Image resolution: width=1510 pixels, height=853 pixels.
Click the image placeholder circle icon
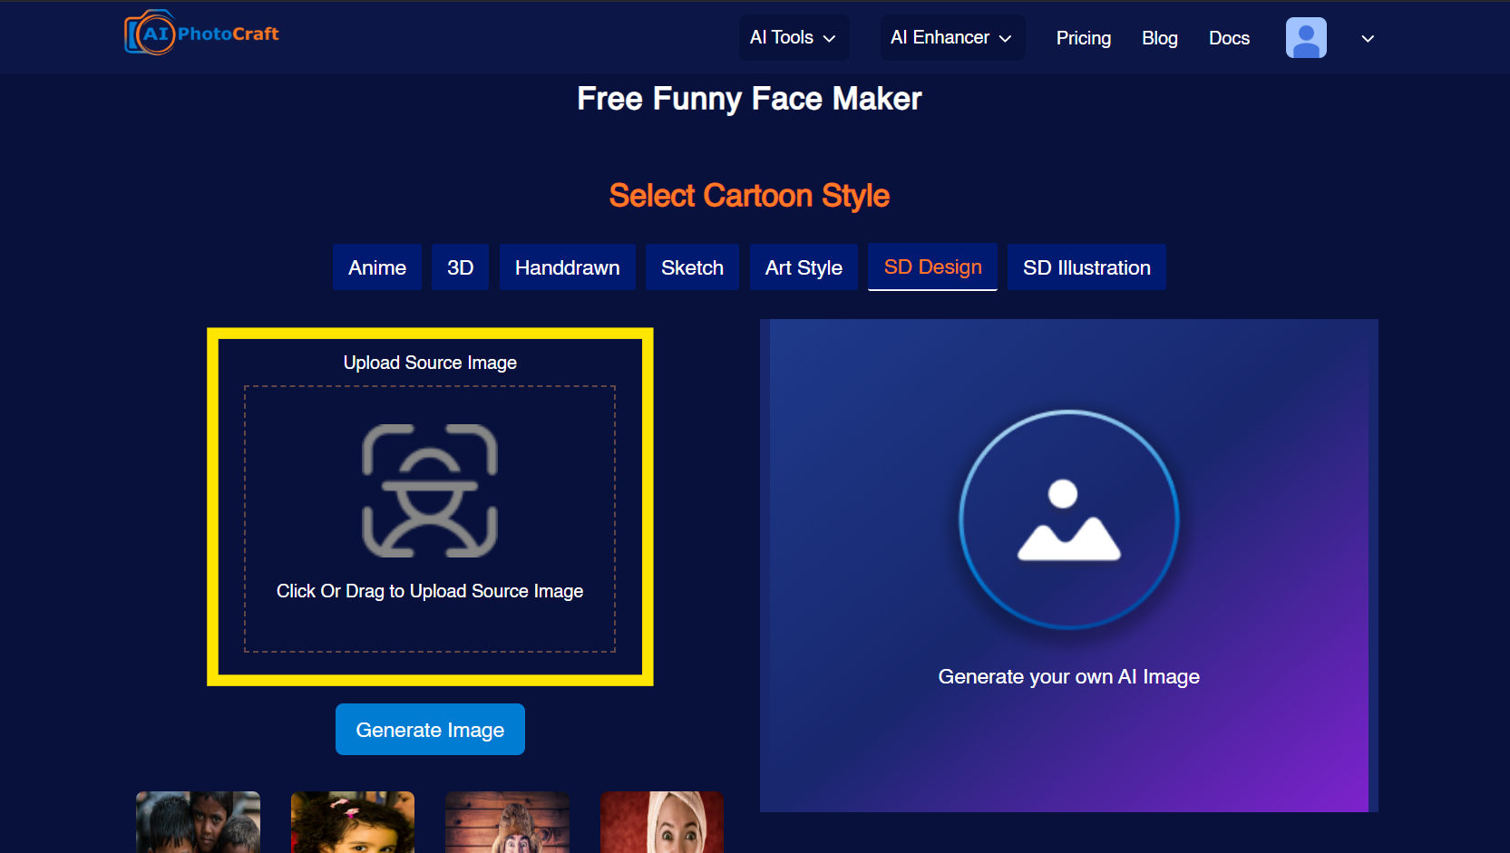[x=1069, y=519]
